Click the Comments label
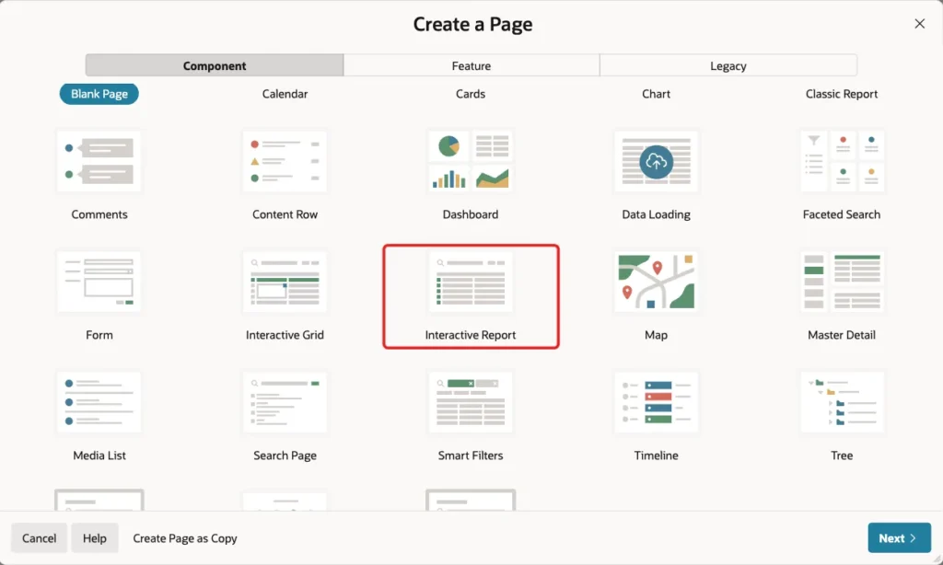Viewport: 943px width, 565px height. [99, 214]
